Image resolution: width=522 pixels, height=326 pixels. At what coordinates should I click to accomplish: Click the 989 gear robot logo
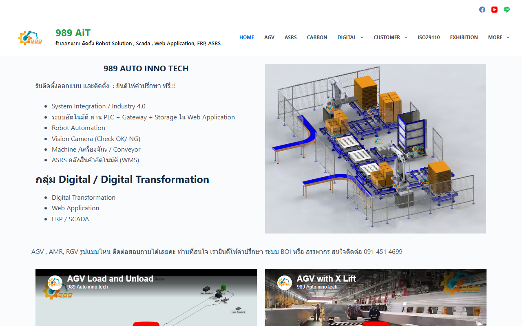point(30,37)
